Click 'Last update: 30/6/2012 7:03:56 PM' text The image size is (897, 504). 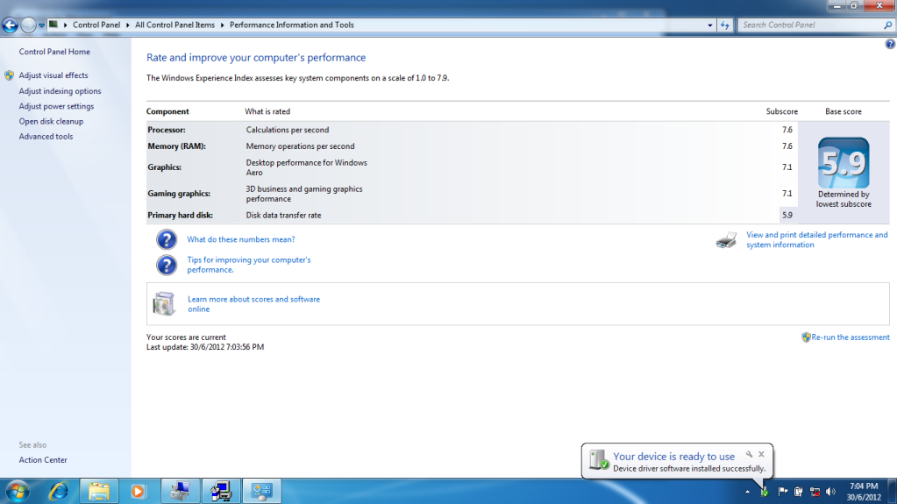tap(205, 347)
